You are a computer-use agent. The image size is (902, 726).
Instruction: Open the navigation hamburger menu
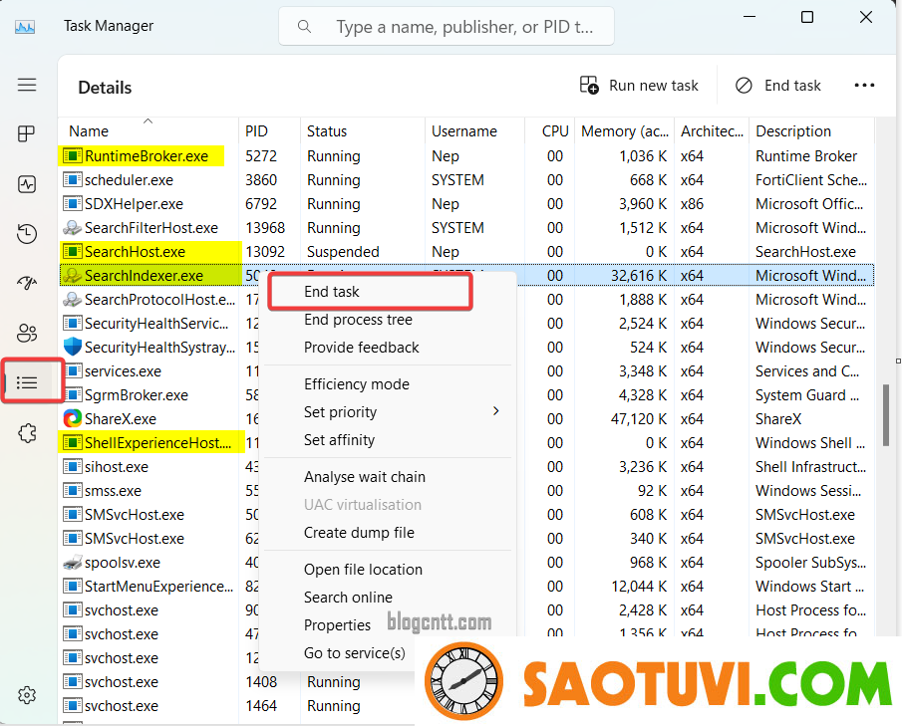pyautogui.click(x=27, y=85)
